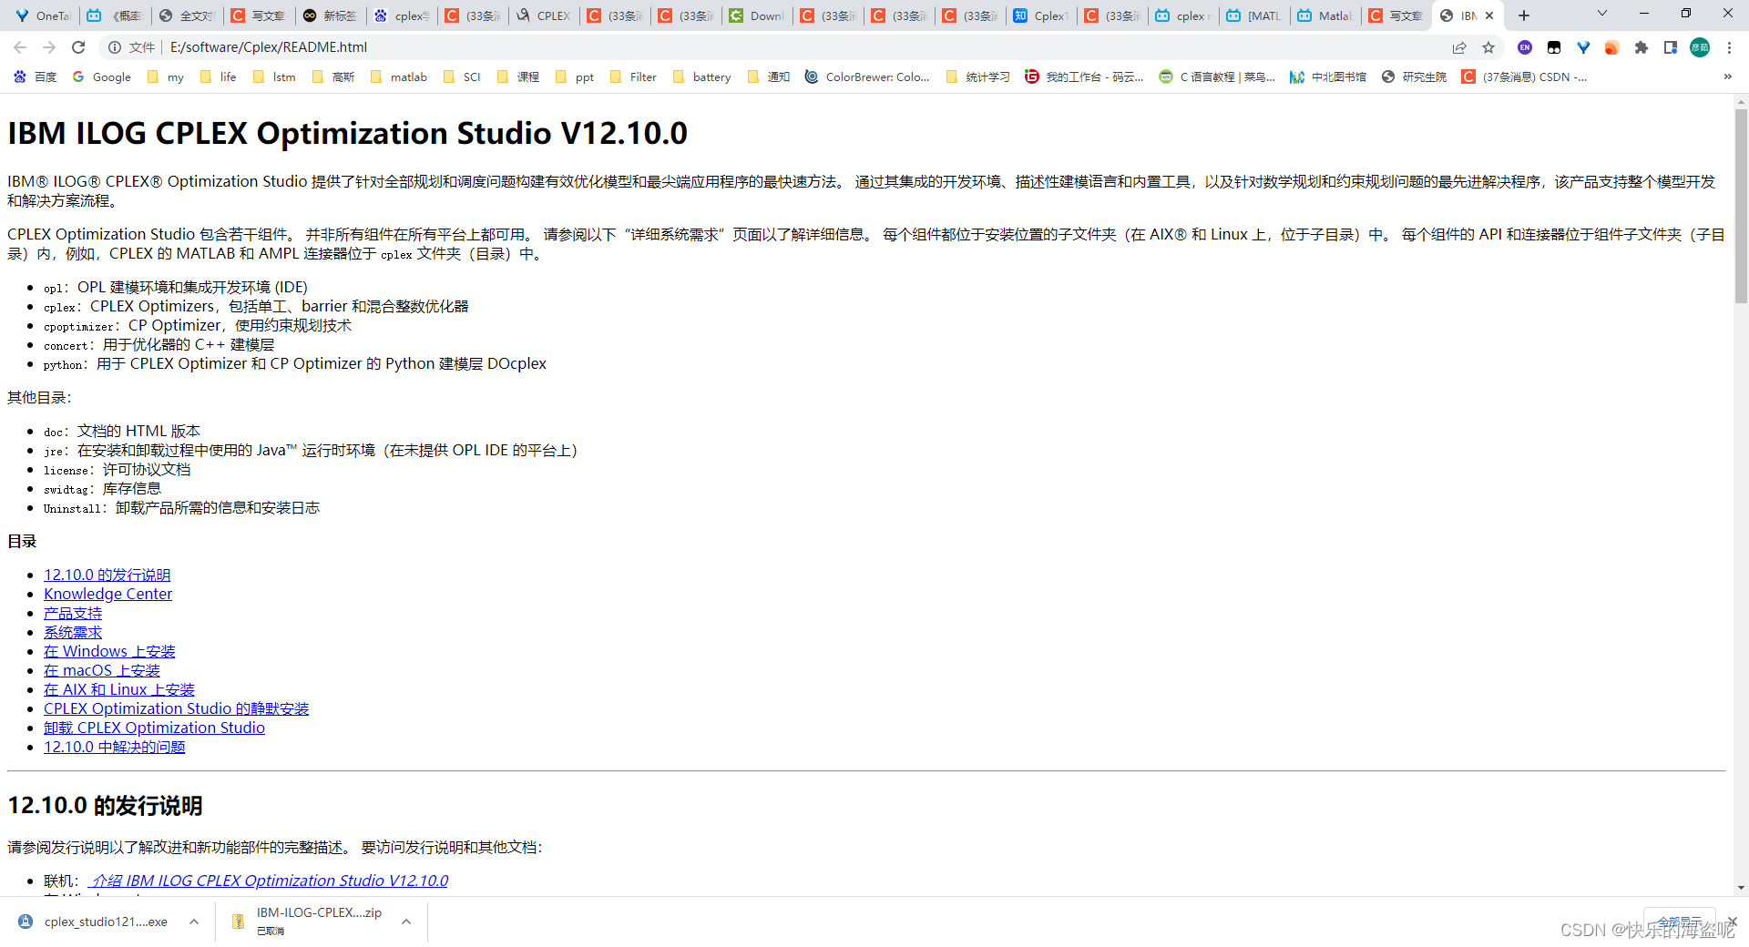Open the 在 AIX 和 Linux 上安装 link
This screenshot has height=947, width=1749.
click(119, 689)
